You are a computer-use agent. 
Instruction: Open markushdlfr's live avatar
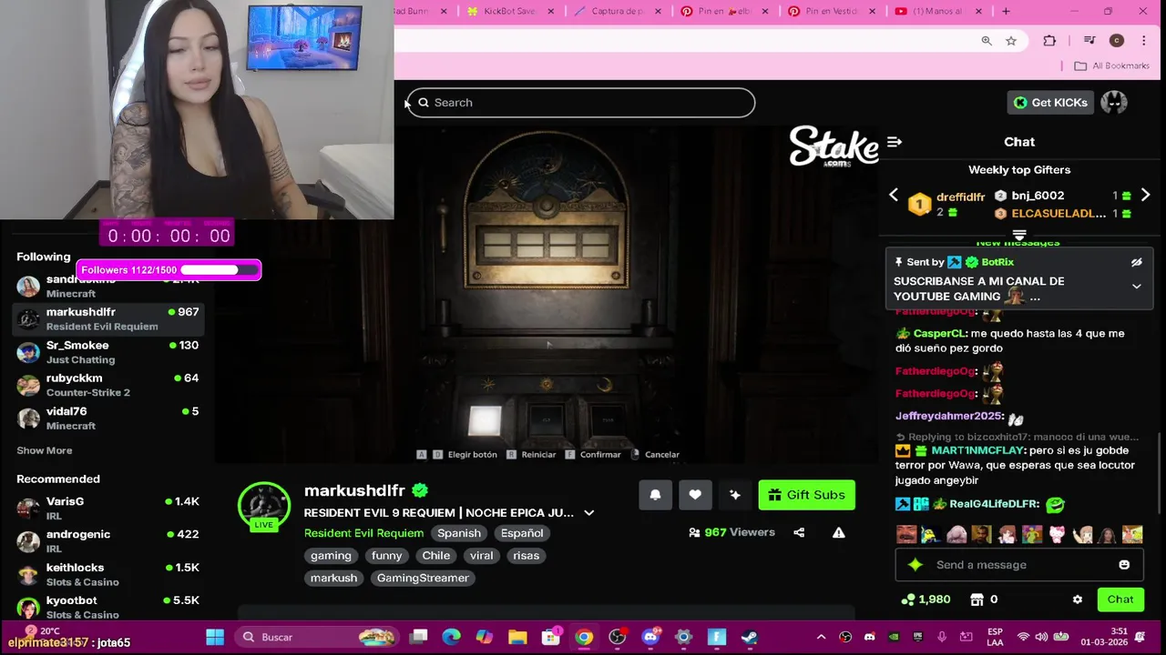click(264, 507)
